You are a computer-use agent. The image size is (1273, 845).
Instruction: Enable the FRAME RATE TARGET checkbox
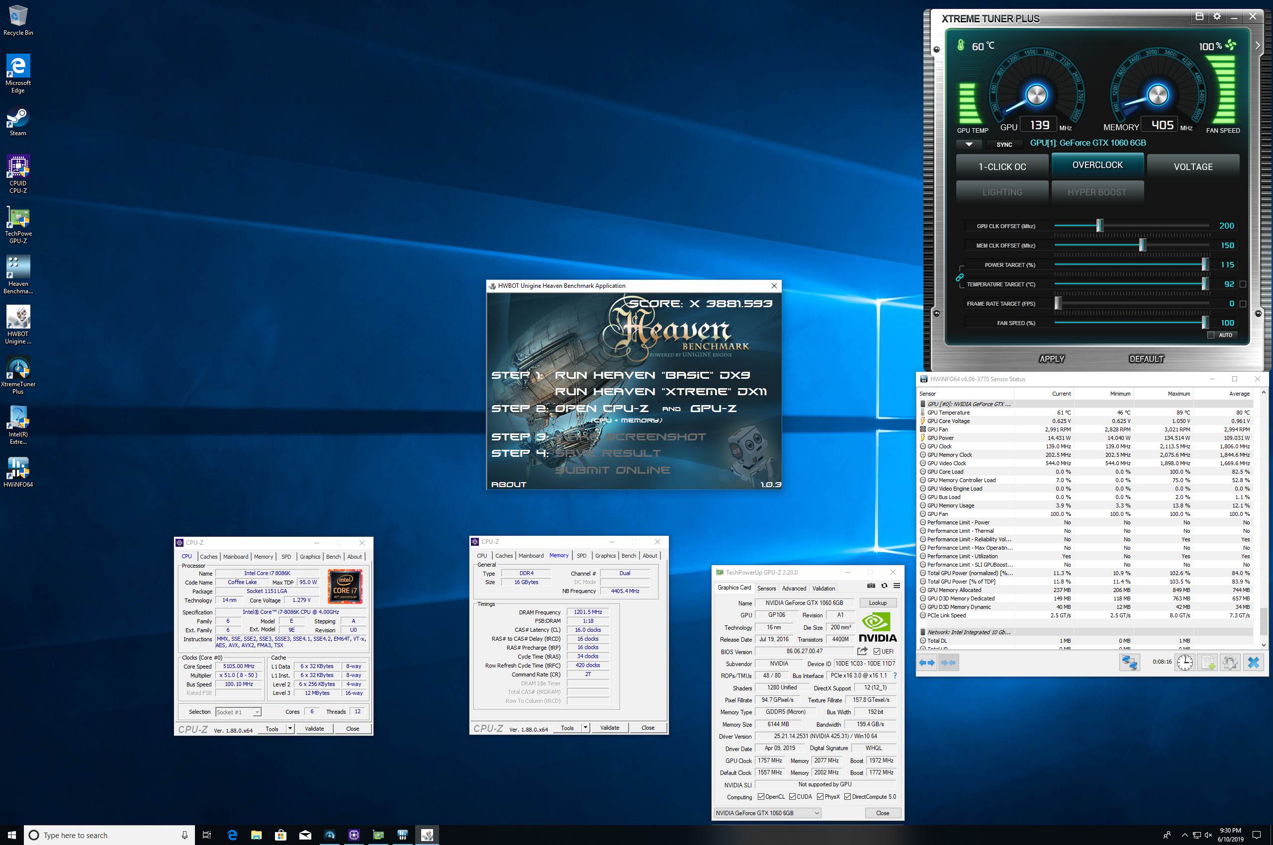(1243, 304)
